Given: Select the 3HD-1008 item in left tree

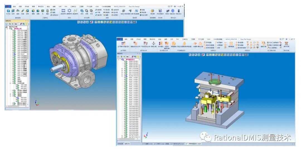Looking at the screenshot, I should coord(24,85).
